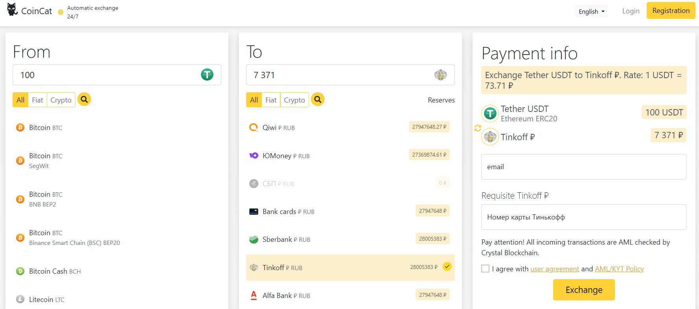Click the red Alfa Bank logo icon

[254, 295]
